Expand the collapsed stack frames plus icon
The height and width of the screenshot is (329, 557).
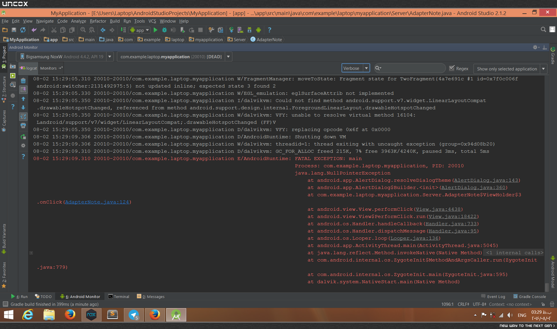click(31, 253)
